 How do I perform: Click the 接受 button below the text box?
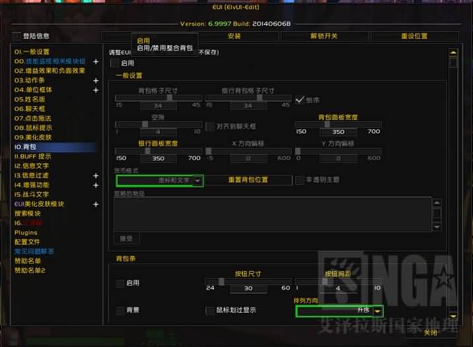point(126,239)
